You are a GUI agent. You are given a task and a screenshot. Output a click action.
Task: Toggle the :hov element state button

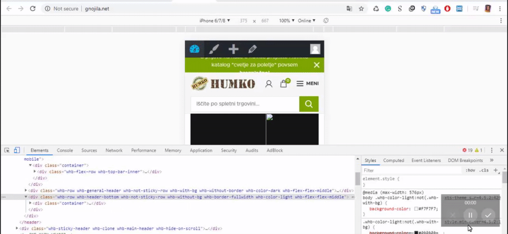tap(470, 170)
